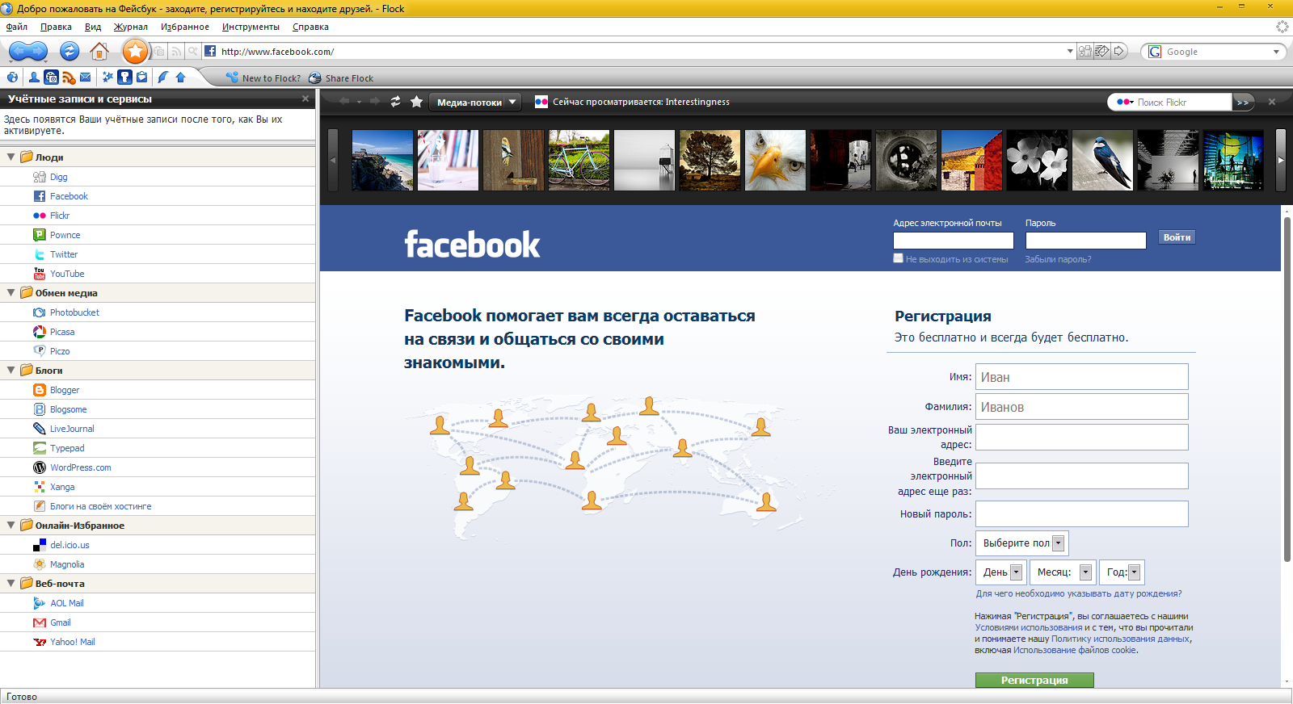Click the Go arrow at address bar end

1119,52
